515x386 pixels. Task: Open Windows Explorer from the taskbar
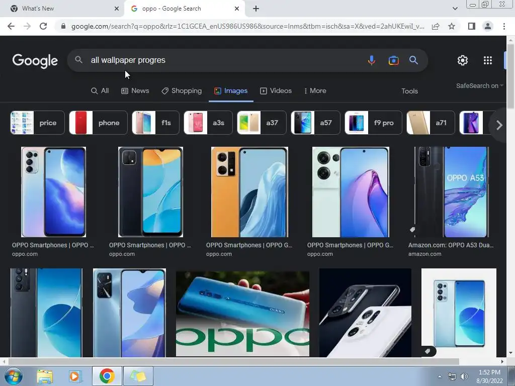click(45, 376)
